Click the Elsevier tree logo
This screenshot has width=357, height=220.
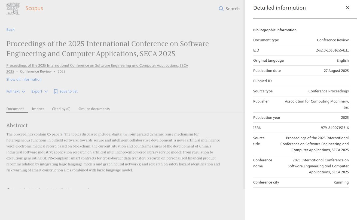[13, 8]
